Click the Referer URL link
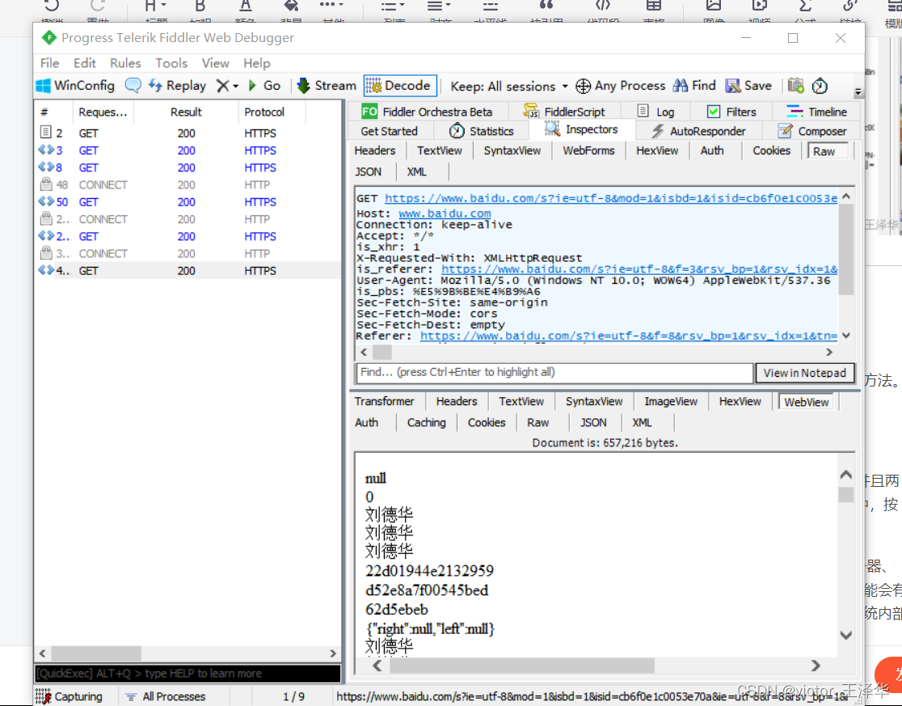This screenshot has height=706, width=902. [629, 336]
